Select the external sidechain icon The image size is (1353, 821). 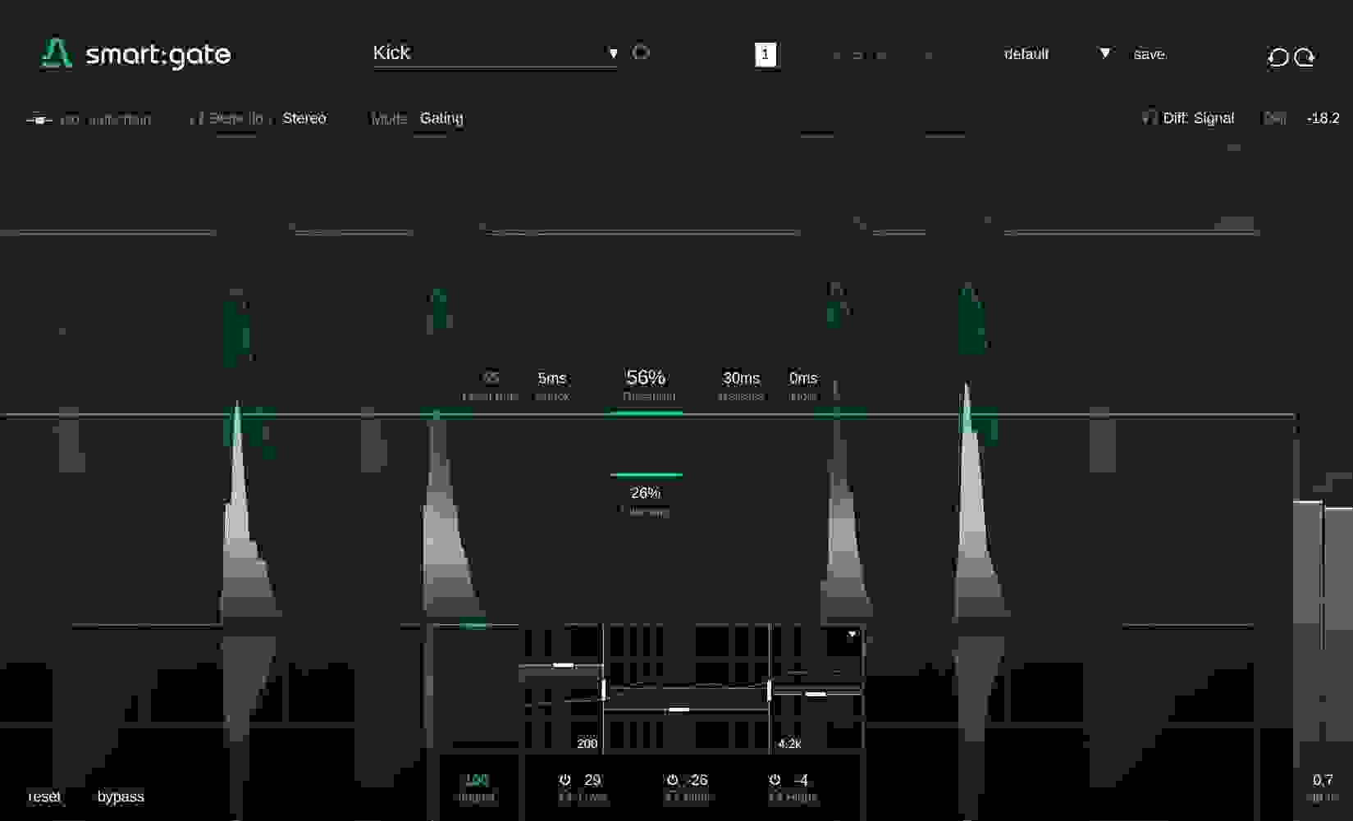click(x=39, y=118)
